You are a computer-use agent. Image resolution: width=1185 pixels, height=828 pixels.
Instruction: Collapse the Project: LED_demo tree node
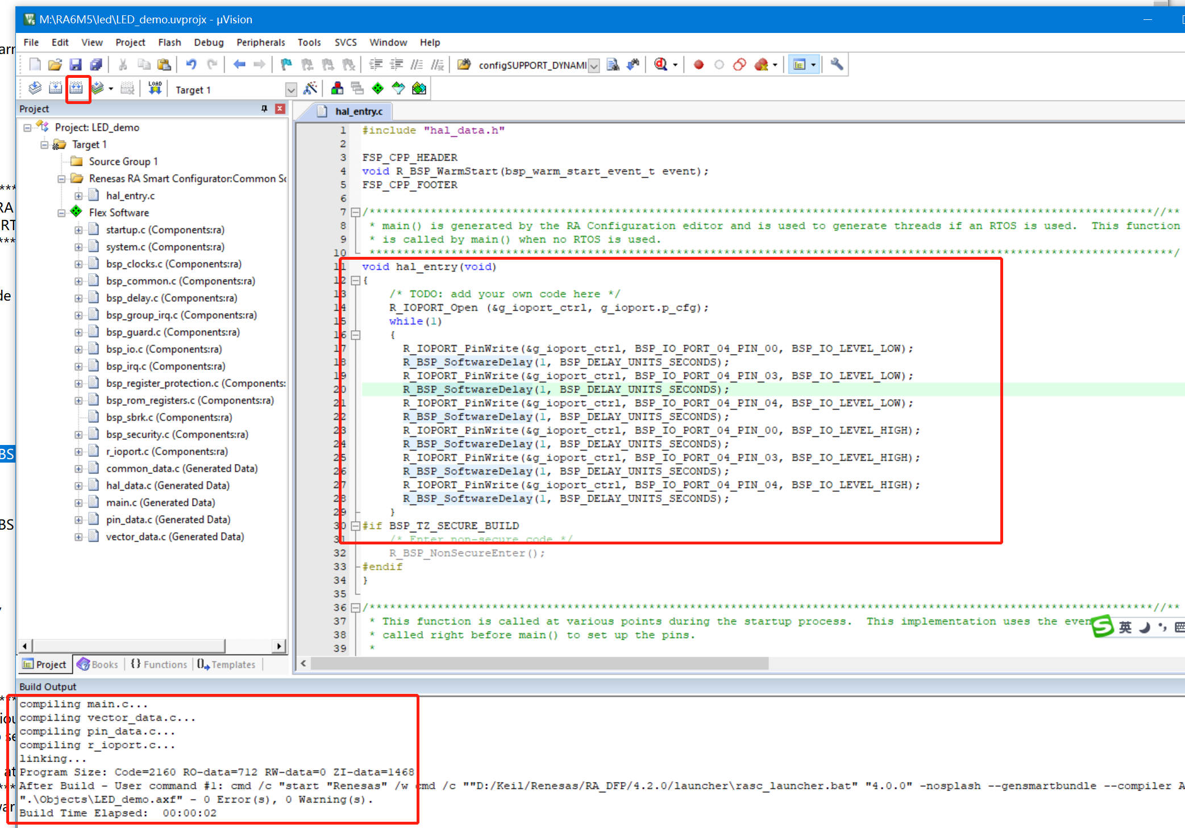[x=27, y=128]
